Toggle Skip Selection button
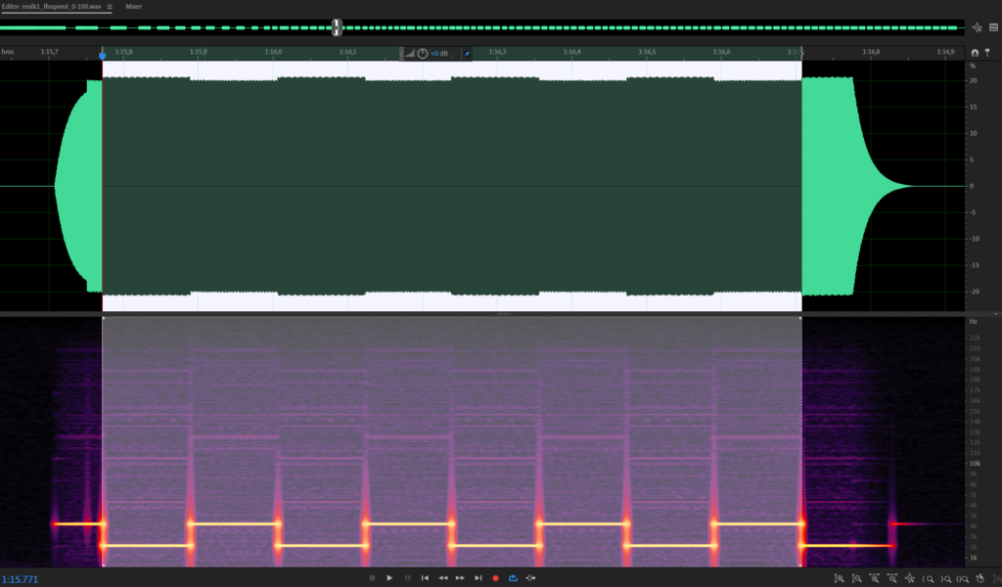Viewport: 1002px width, 587px height. (x=531, y=578)
